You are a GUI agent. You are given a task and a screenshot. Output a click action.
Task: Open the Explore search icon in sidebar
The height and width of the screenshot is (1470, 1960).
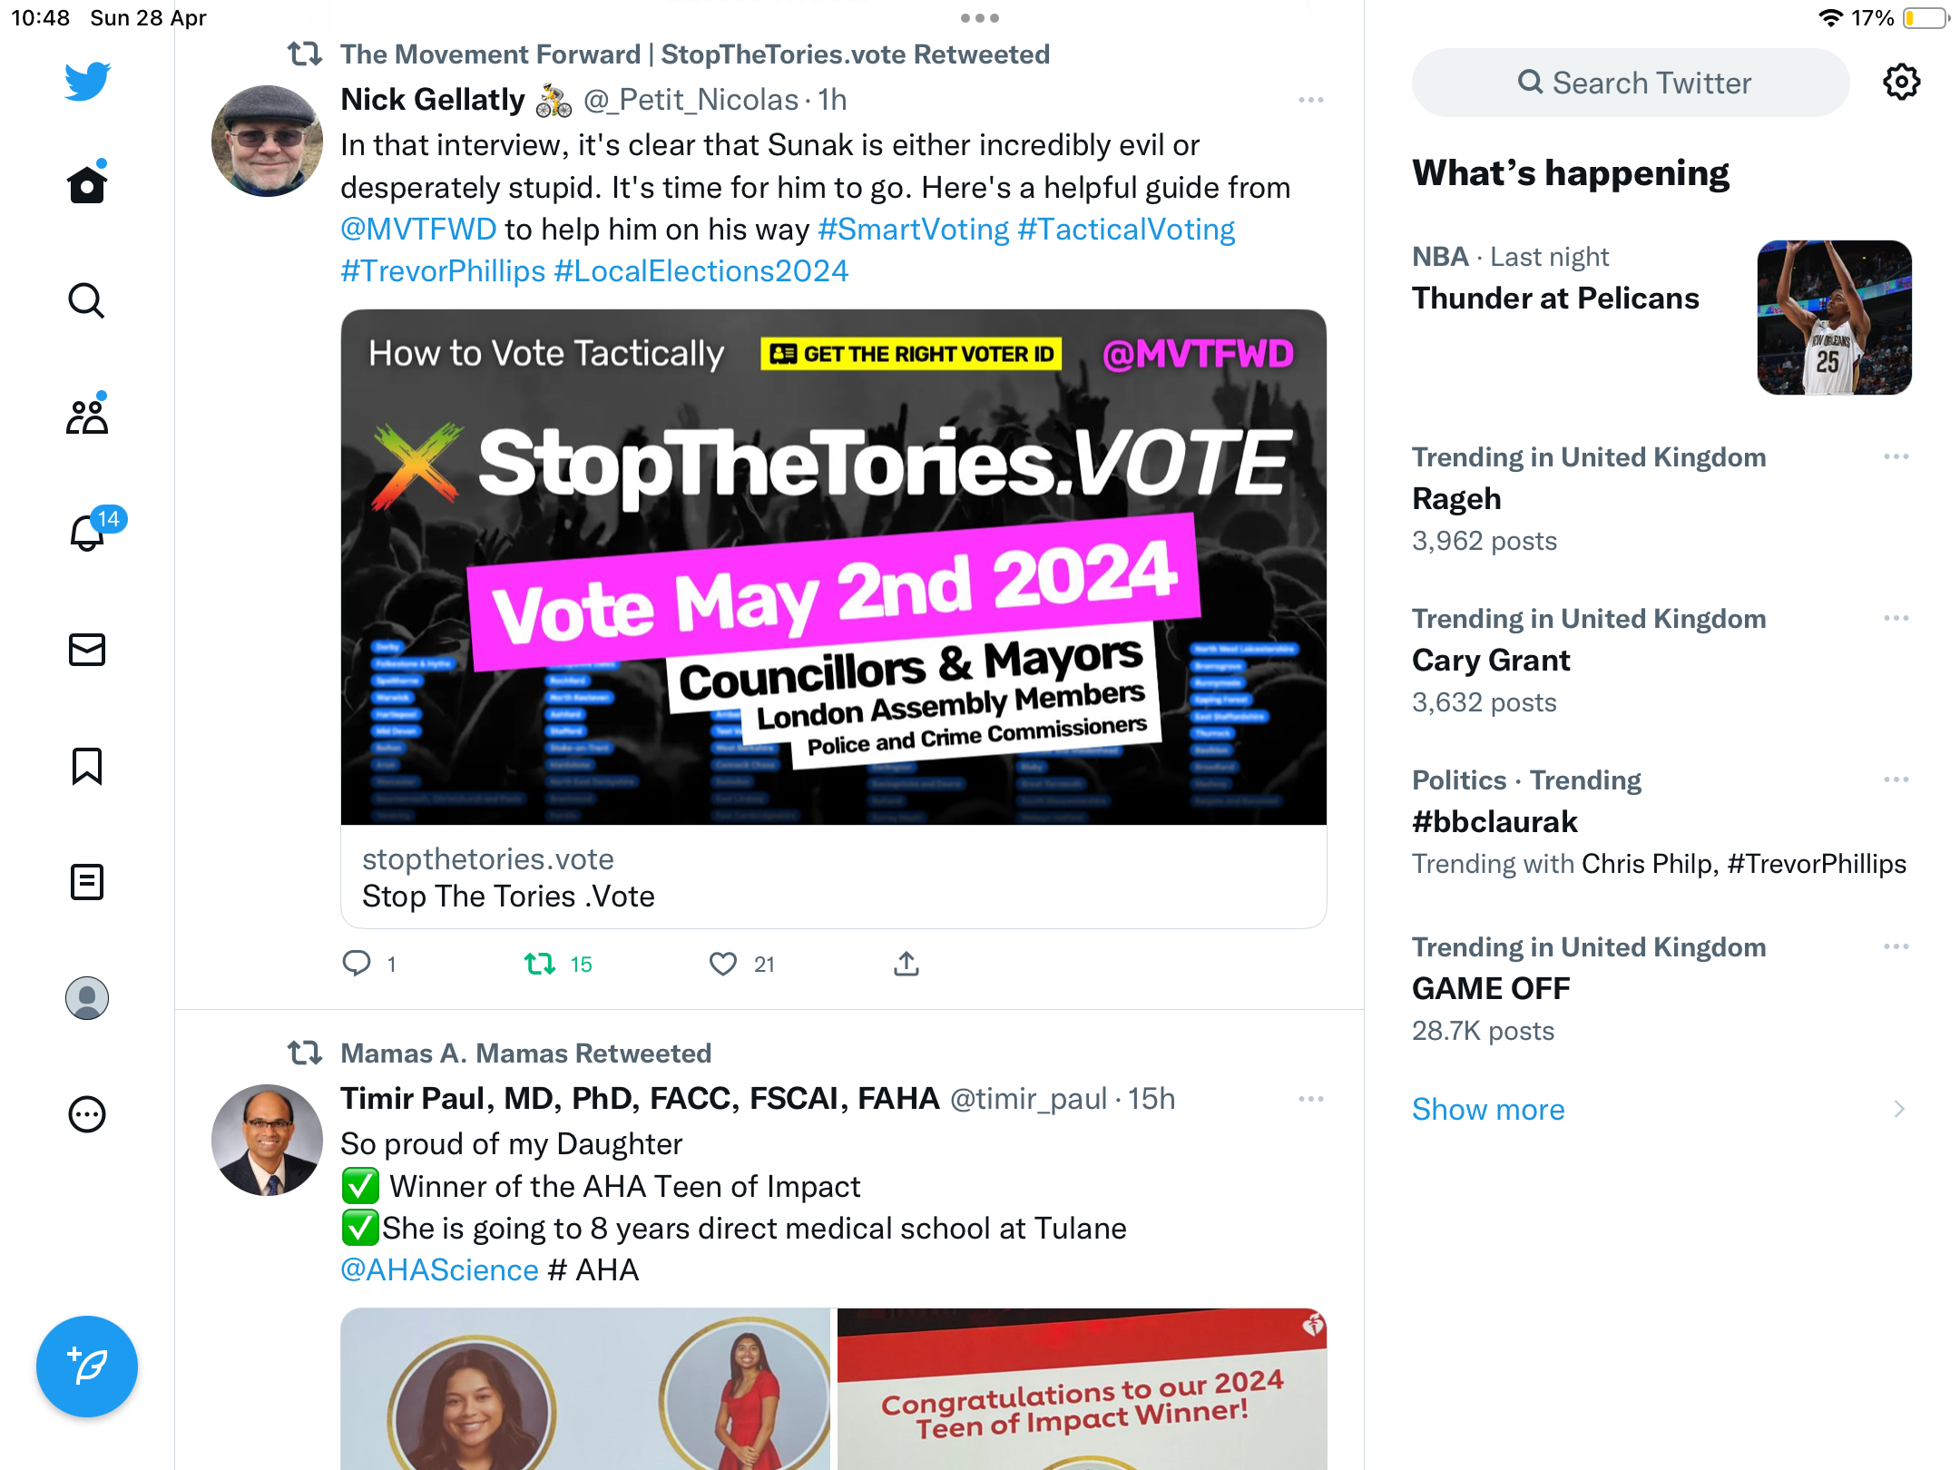[87, 300]
